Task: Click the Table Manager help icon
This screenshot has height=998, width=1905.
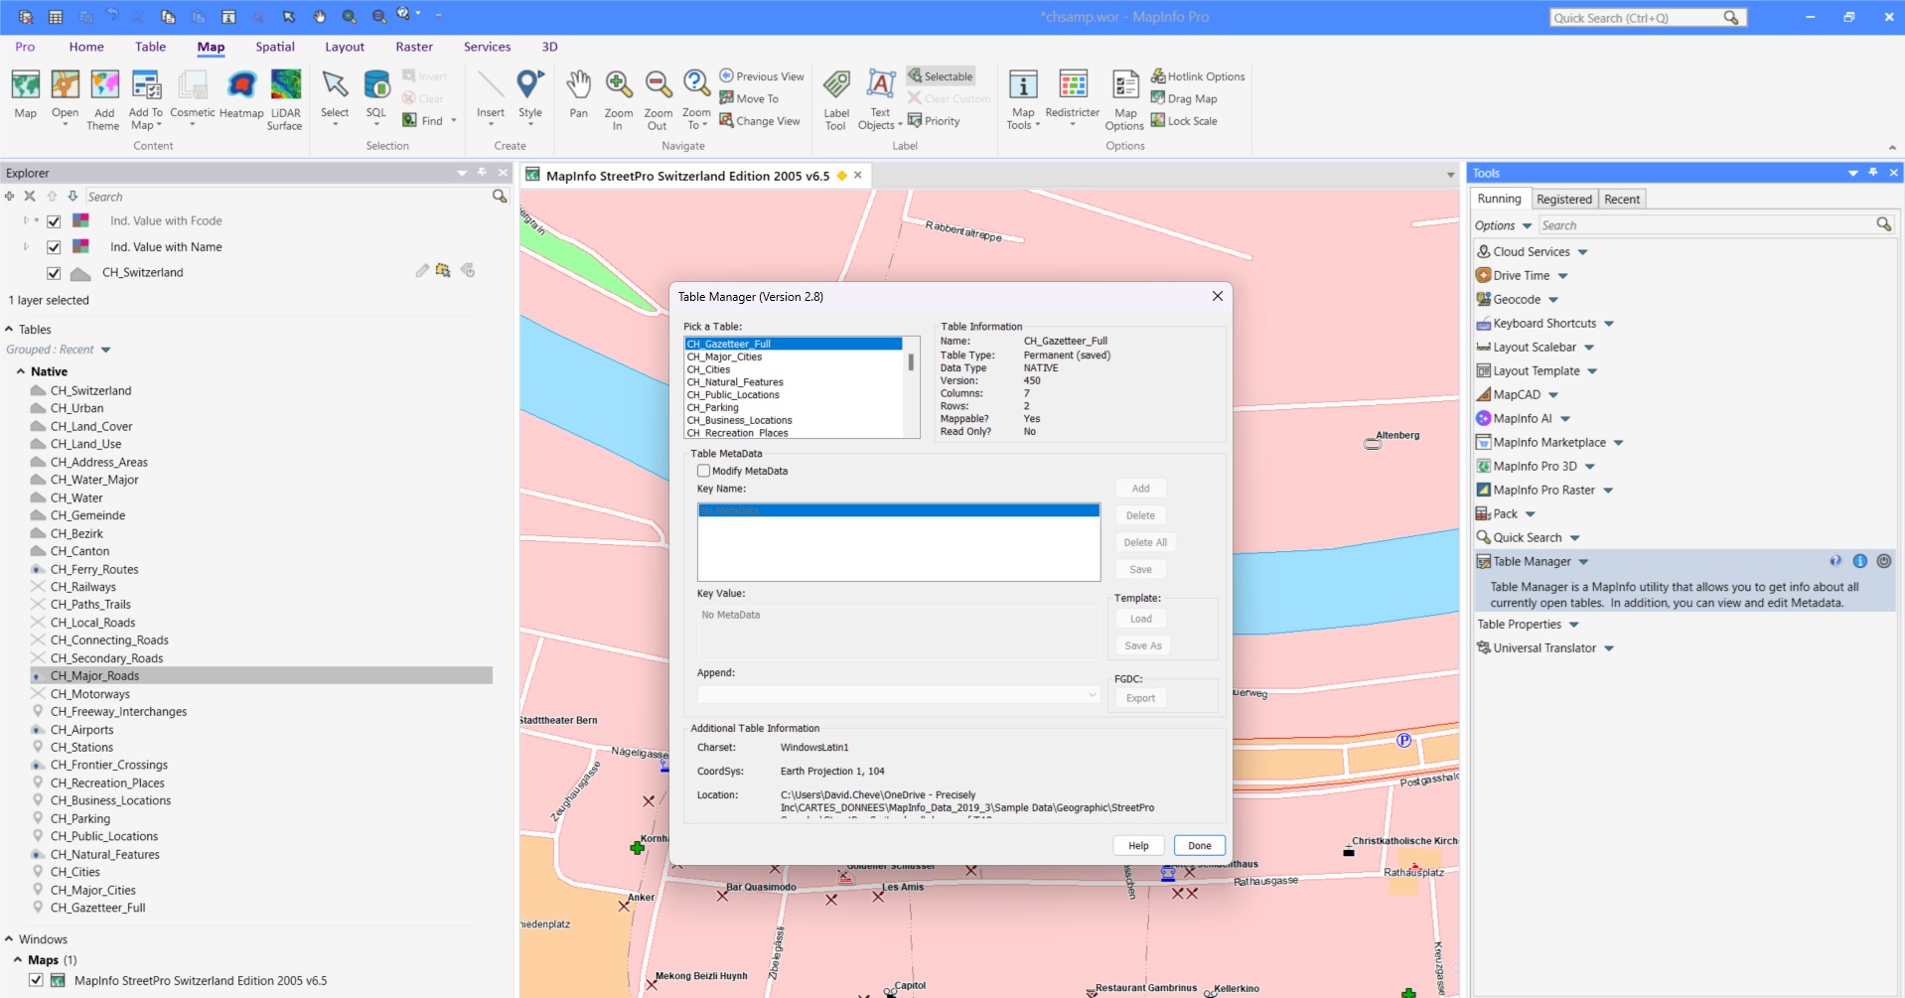Action: 1835,561
